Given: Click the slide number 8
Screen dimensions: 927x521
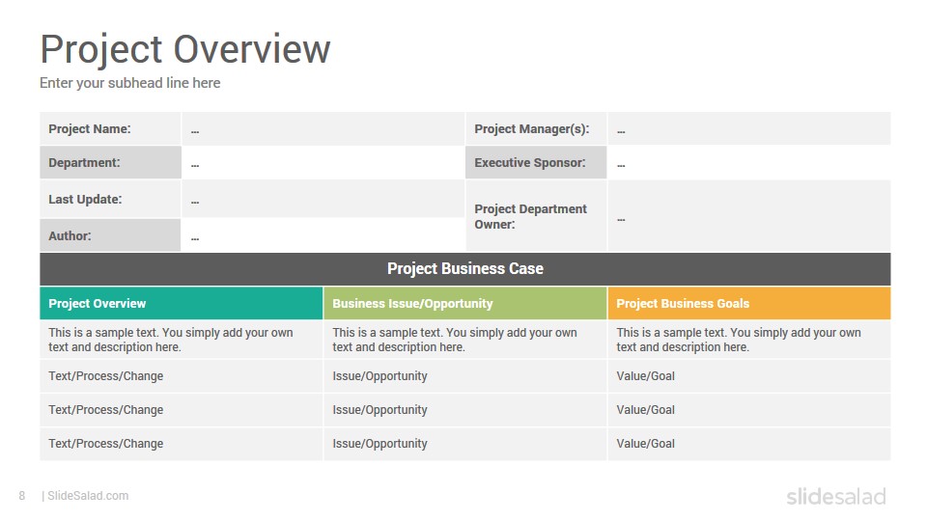Looking at the screenshot, I should (22, 496).
